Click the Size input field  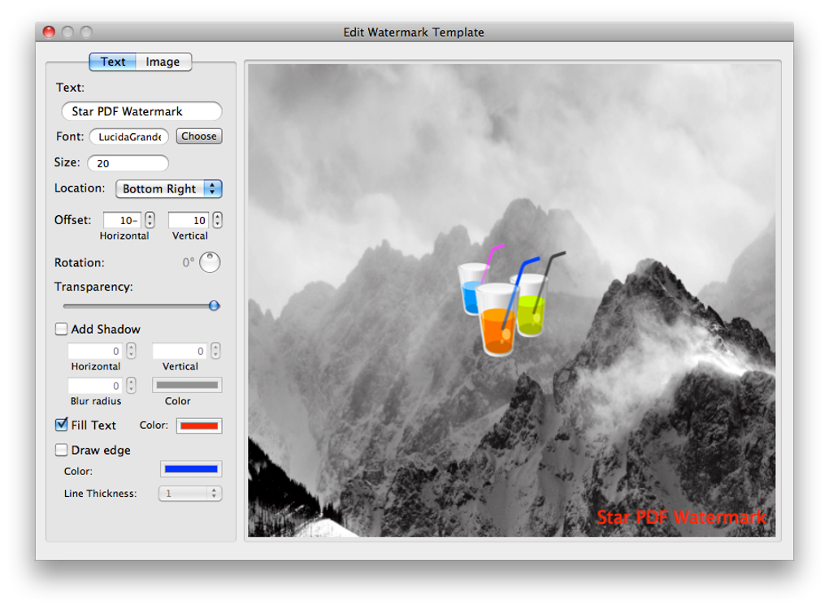coord(127,162)
